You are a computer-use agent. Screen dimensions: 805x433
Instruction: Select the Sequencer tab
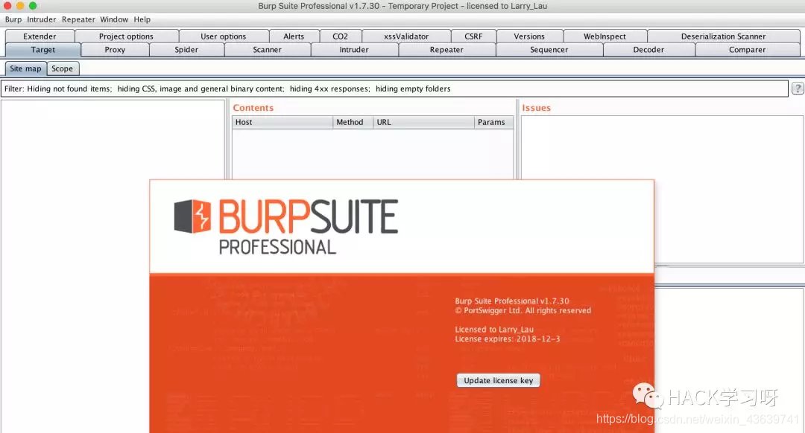click(x=549, y=50)
